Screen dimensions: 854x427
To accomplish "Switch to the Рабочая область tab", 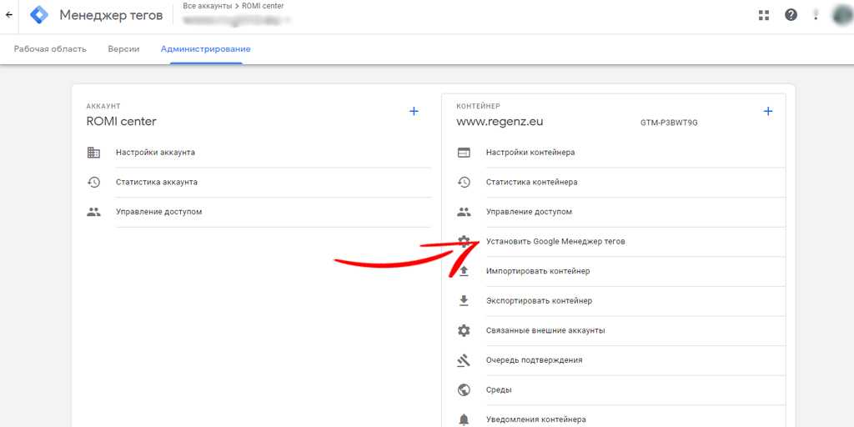I will tap(50, 49).
